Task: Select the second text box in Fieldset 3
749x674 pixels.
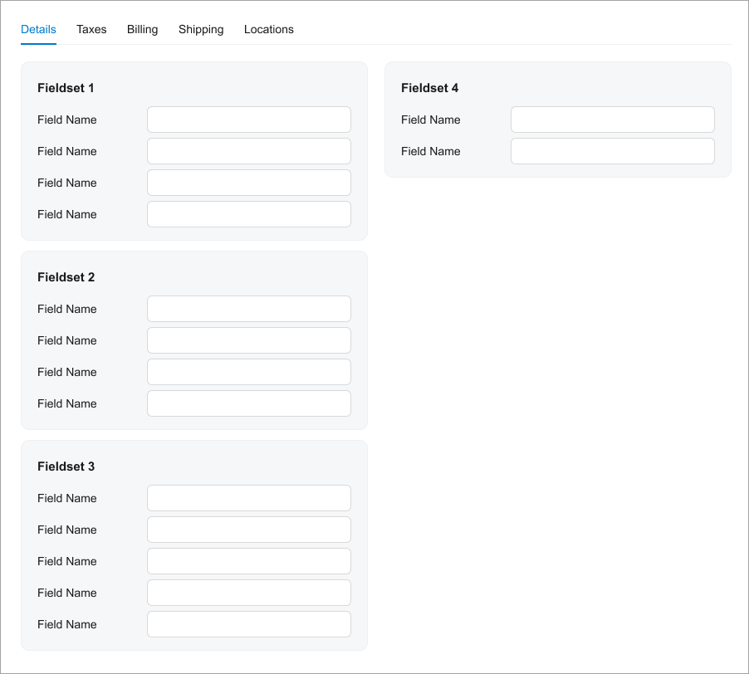Action: tap(248, 530)
